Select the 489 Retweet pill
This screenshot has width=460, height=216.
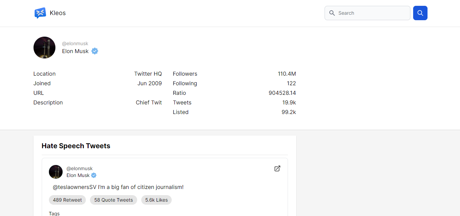(67, 200)
